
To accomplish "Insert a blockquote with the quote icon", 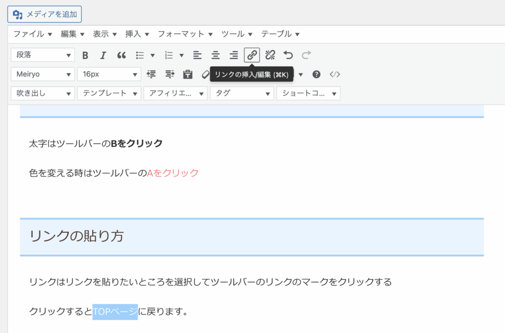I will point(121,55).
